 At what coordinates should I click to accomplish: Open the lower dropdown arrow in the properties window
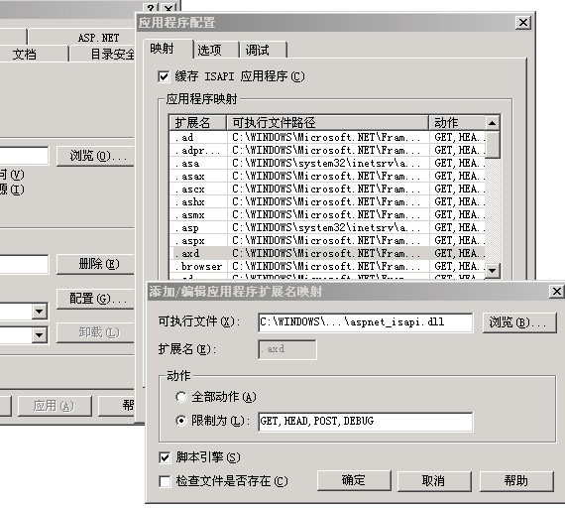click(x=40, y=335)
